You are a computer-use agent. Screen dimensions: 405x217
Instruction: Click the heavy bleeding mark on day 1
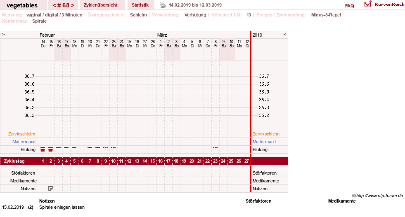pyautogui.click(x=43, y=149)
